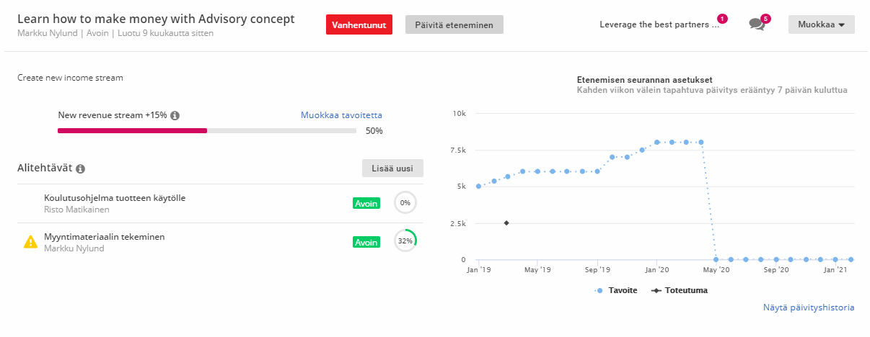Toggle the Tavoite series in chart legend
Viewport: 870px width, 337px height.
pos(615,290)
